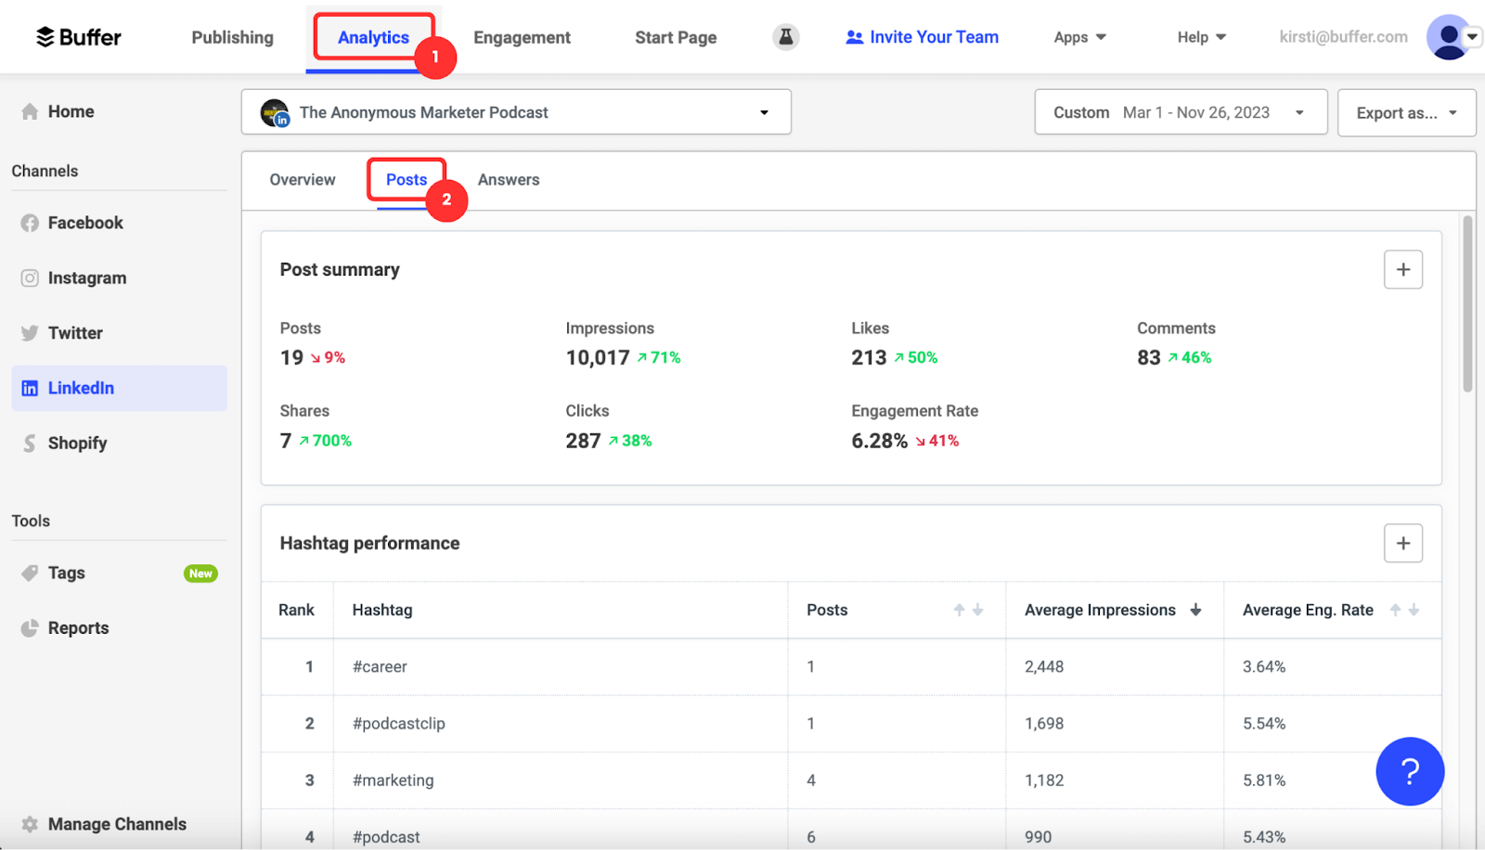Open the Analytics tab
The height and width of the screenshot is (850, 1485).
373,37
